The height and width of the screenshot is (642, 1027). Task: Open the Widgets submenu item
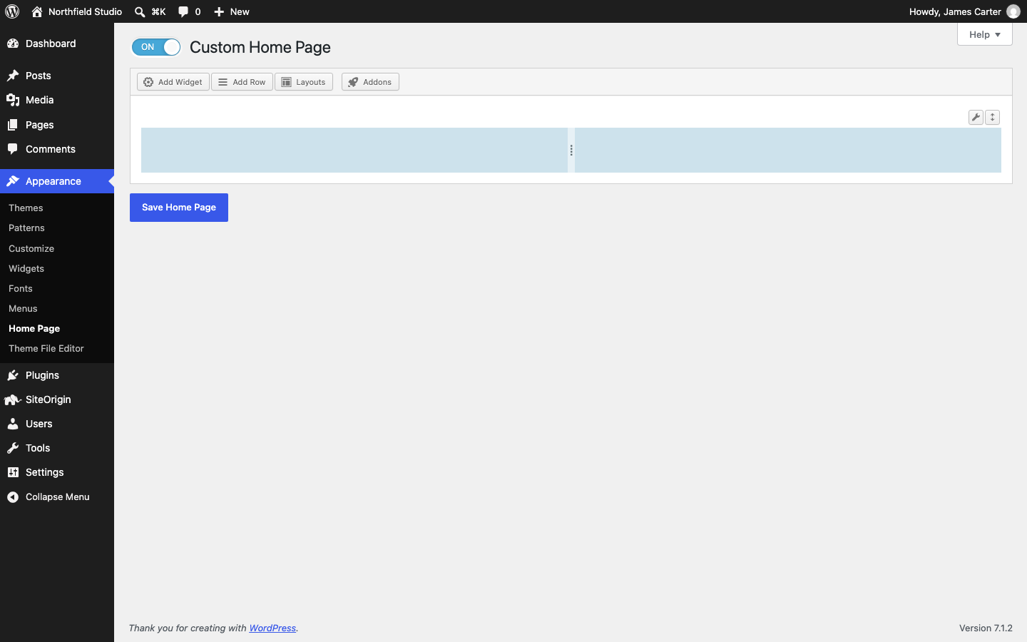(x=57, y=268)
